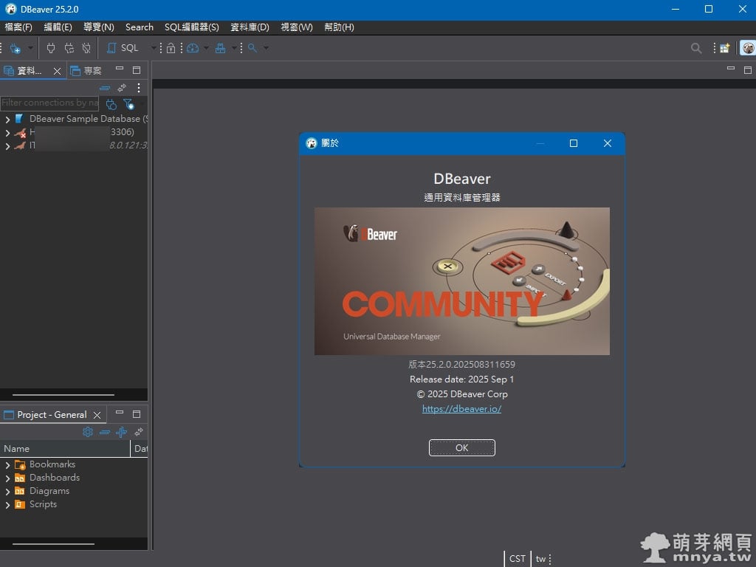The height and width of the screenshot is (567, 756).
Task: Toggle show connected databases only
Action: (x=111, y=104)
